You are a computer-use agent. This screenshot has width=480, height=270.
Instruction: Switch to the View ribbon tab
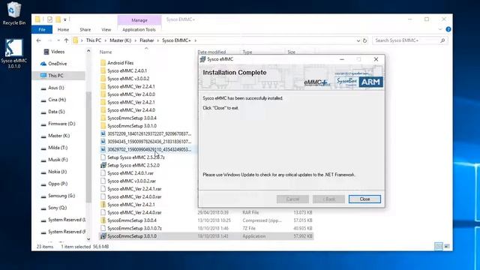click(x=106, y=30)
